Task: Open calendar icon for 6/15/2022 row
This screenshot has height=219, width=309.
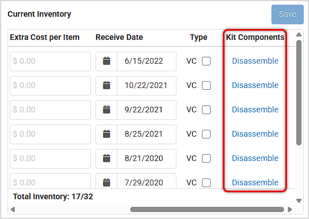Action: (106, 61)
